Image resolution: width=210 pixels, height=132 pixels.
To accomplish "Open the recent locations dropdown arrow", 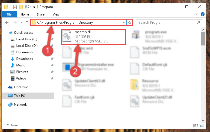I will pos(21,22).
